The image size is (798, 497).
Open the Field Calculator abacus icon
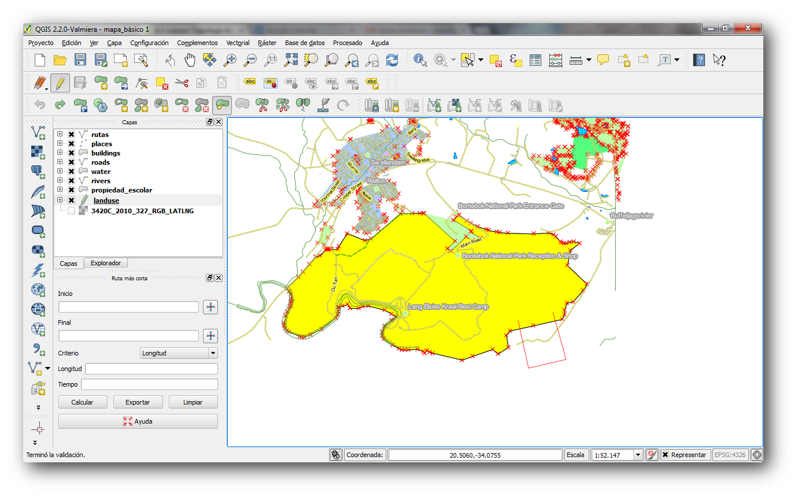tap(556, 60)
